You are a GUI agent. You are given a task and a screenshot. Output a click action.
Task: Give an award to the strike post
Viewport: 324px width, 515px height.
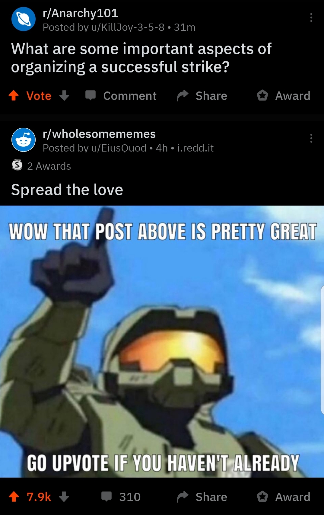click(x=283, y=96)
